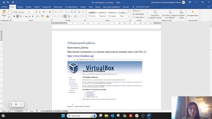This screenshot has width=212, height=119.
Task: Open the Insertar tab
Action: 20,7
